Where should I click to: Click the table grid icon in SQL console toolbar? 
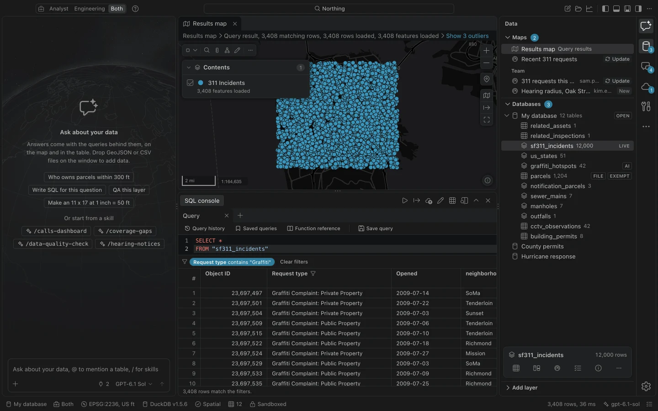point(452,200)
